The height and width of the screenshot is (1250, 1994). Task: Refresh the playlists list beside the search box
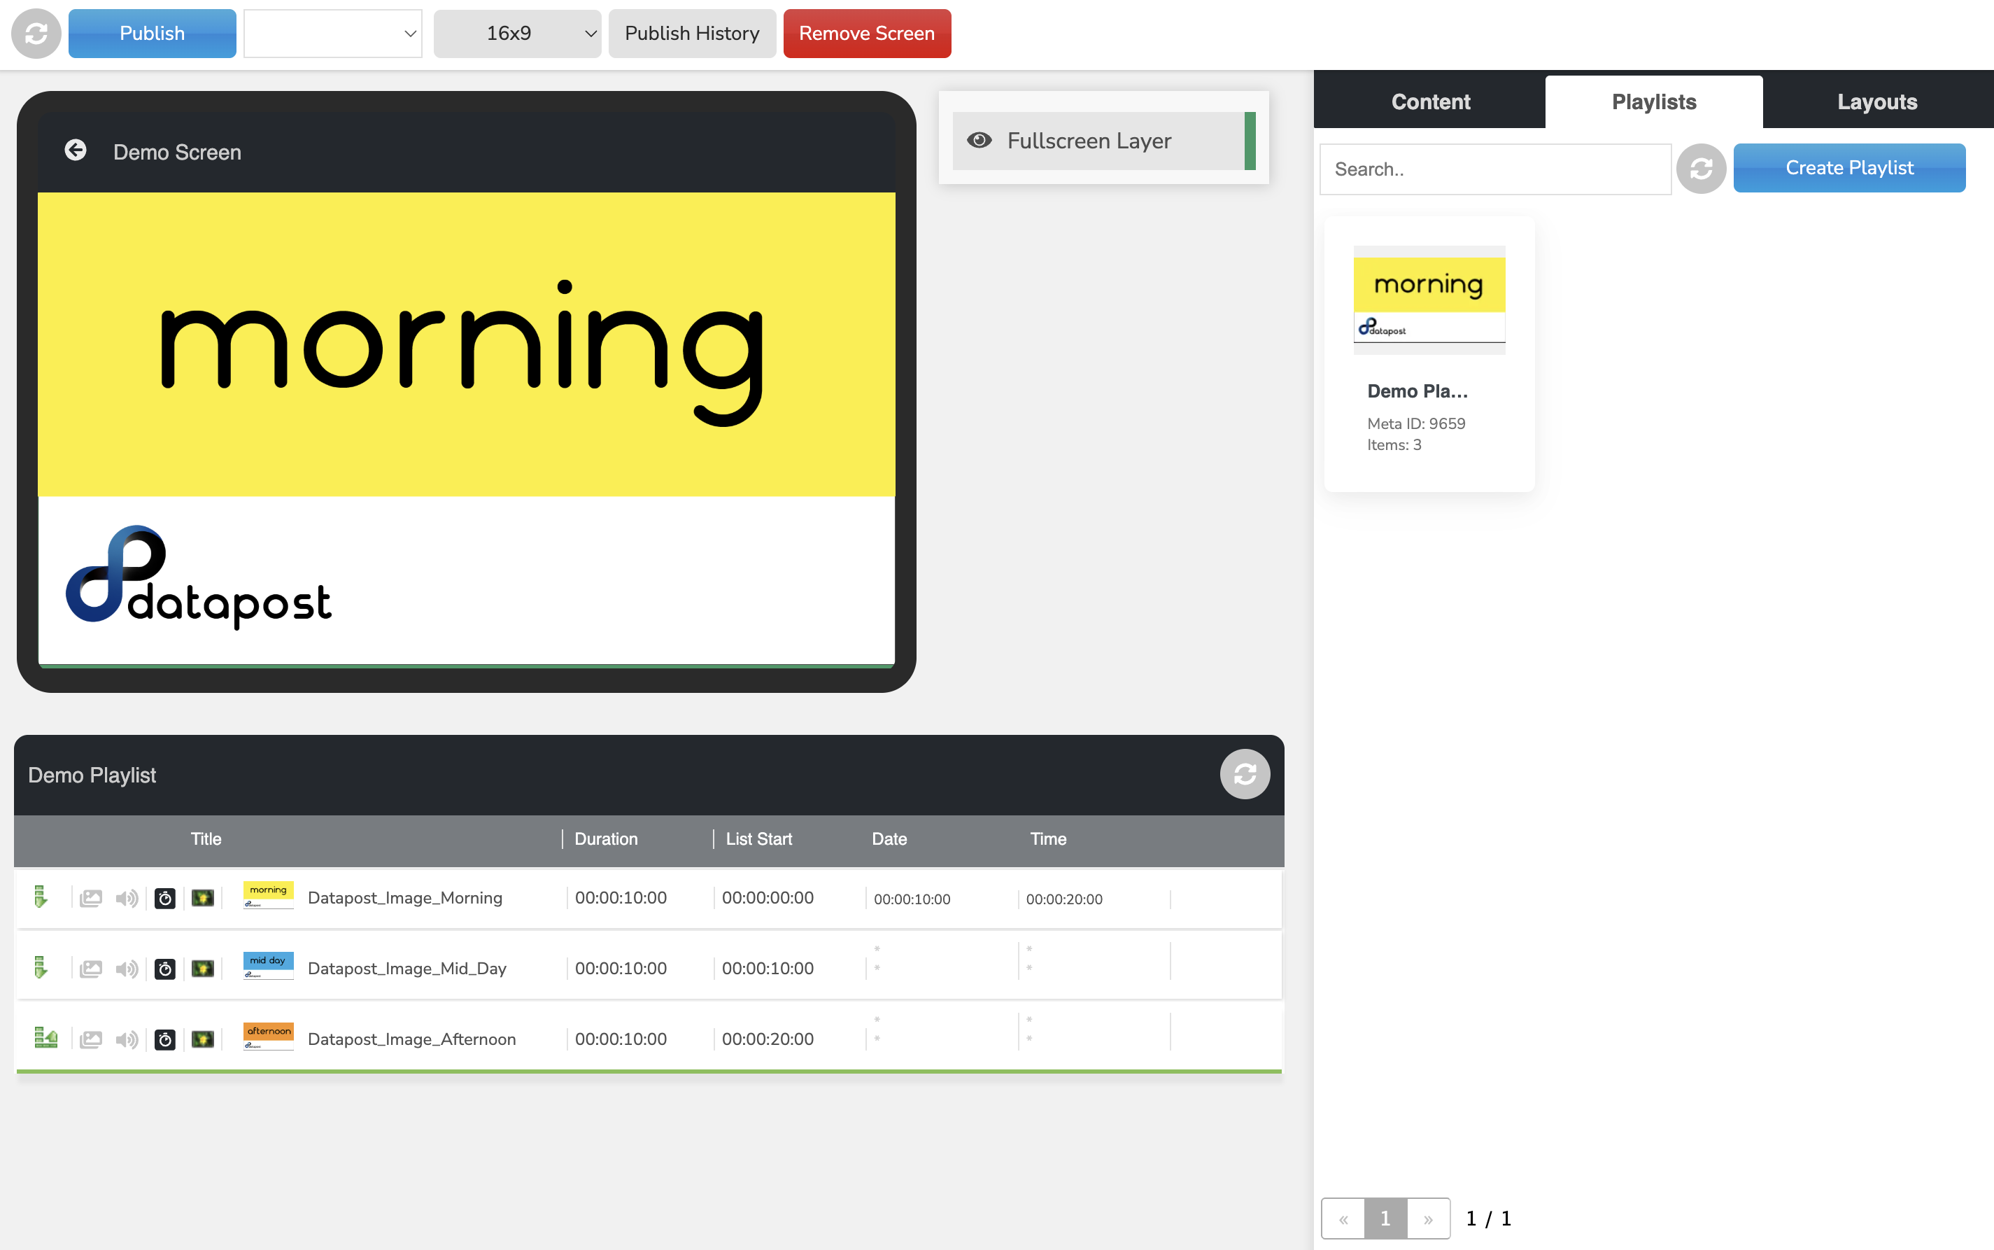[1701, 169]
